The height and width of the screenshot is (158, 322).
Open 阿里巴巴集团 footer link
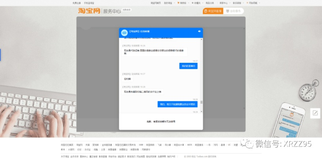(x=67, y=145)
